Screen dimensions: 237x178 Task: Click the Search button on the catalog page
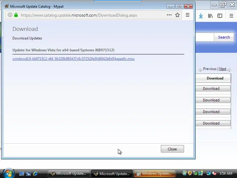click(x=224, y=37)
